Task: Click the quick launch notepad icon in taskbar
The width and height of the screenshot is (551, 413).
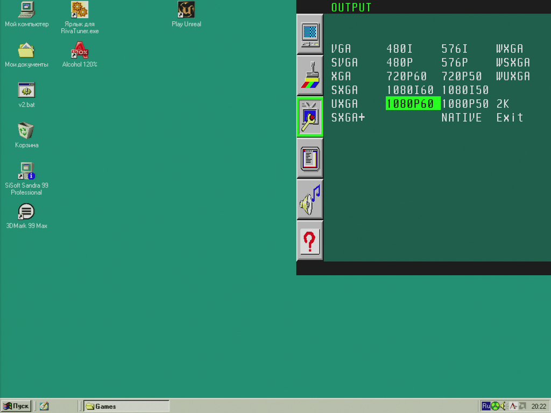Action: click(x=44, y=407)
